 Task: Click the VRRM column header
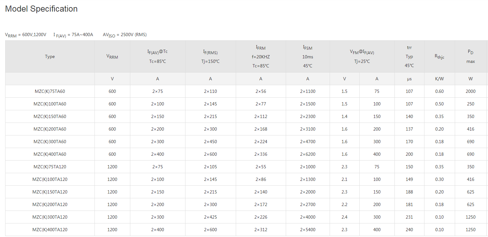point(112,56)
